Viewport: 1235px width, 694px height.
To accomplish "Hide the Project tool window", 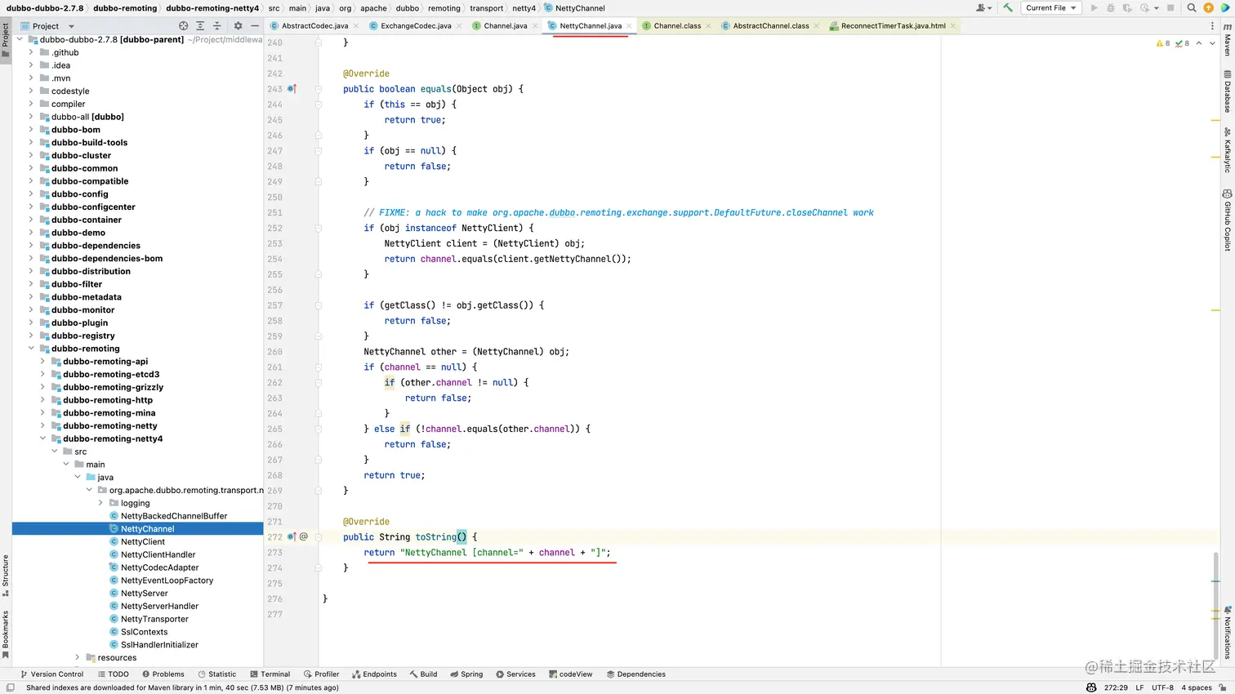I will pos(255,26).
